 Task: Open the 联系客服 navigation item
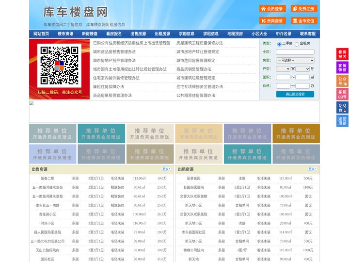(x=308, y=34)
